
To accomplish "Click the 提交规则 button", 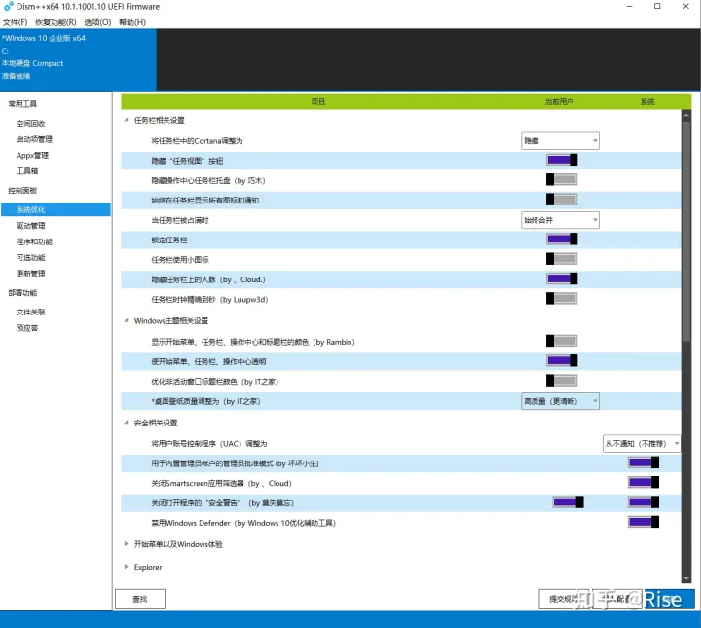I will pyautogui.click(x=565, y=599).
